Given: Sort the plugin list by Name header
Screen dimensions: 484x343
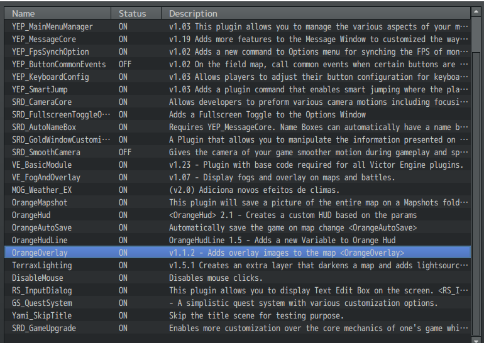Looking at the screenshot, I should [57, 13].
